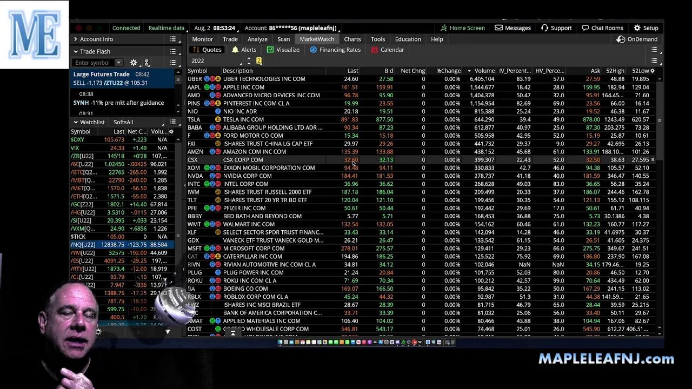This screenshot has width=692, height=389.
Task: Switch to the Trade tab
Action: pos(230,39)
